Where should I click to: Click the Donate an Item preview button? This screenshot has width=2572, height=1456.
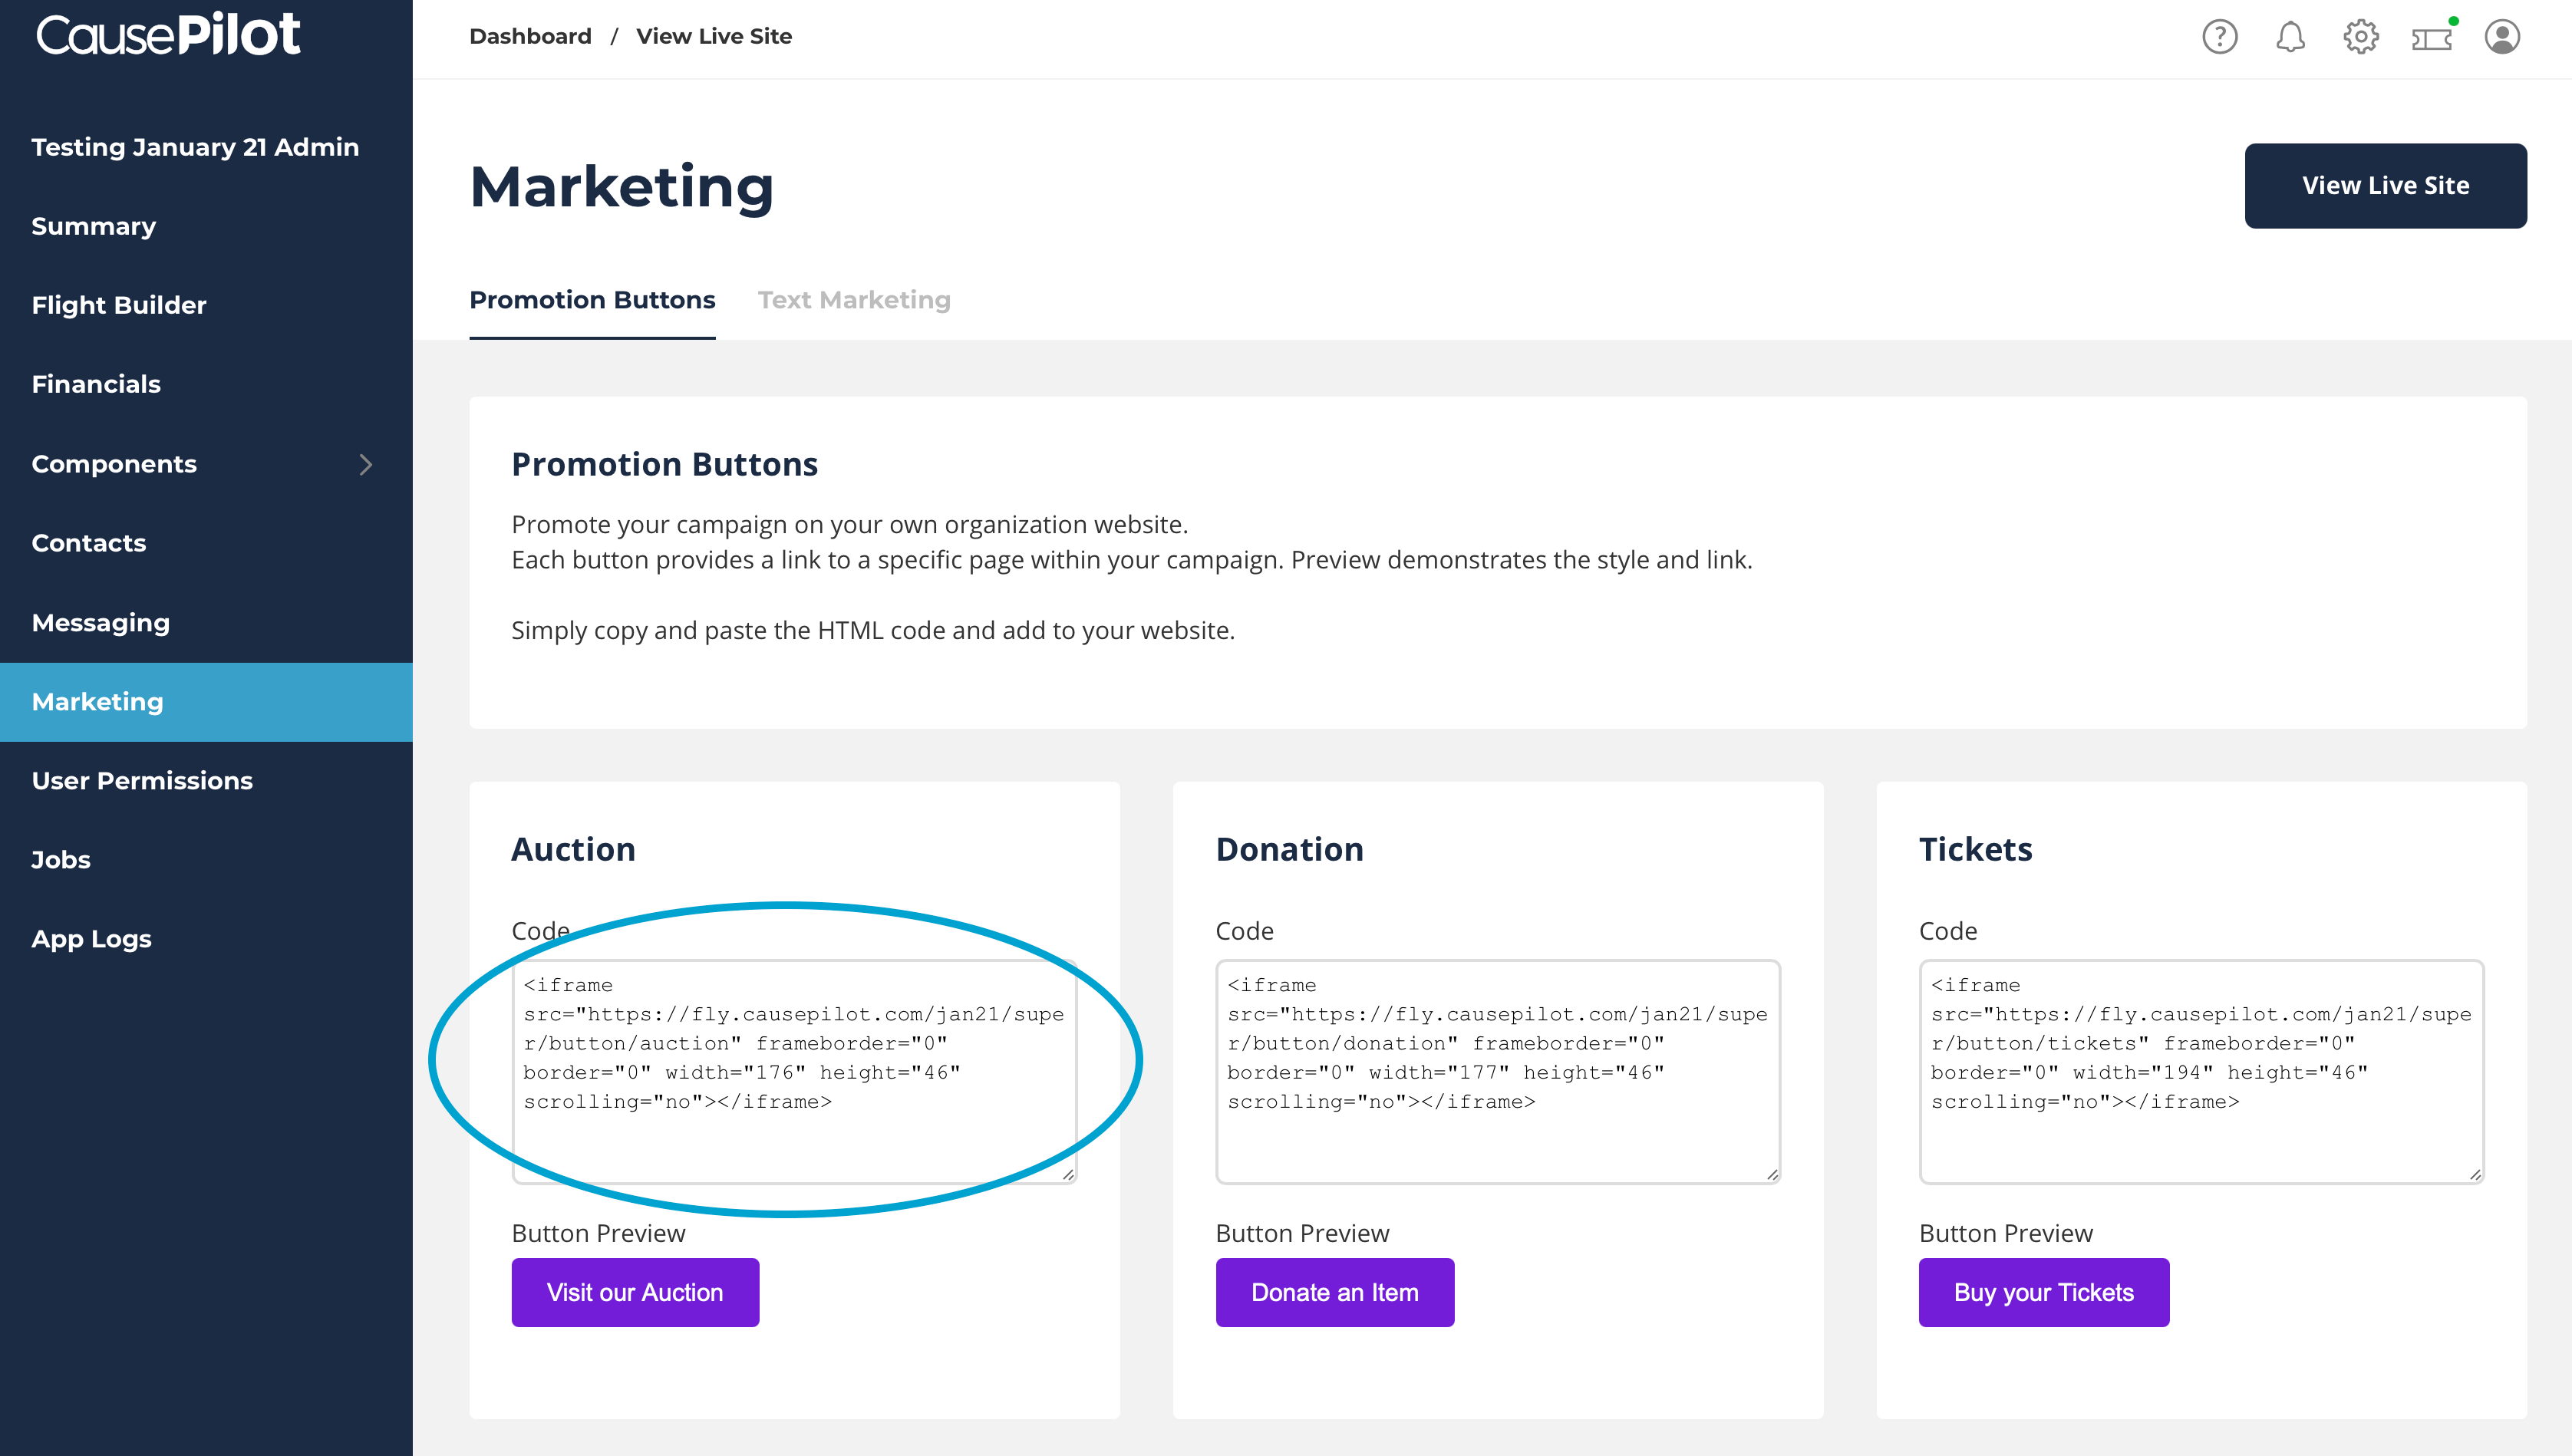[1334, 1292]
